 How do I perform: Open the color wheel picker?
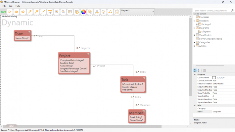pyautogui.click(x=83, y=12)
